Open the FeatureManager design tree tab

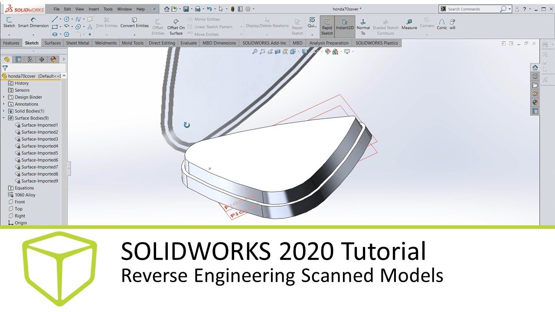[x=7, y=59]
